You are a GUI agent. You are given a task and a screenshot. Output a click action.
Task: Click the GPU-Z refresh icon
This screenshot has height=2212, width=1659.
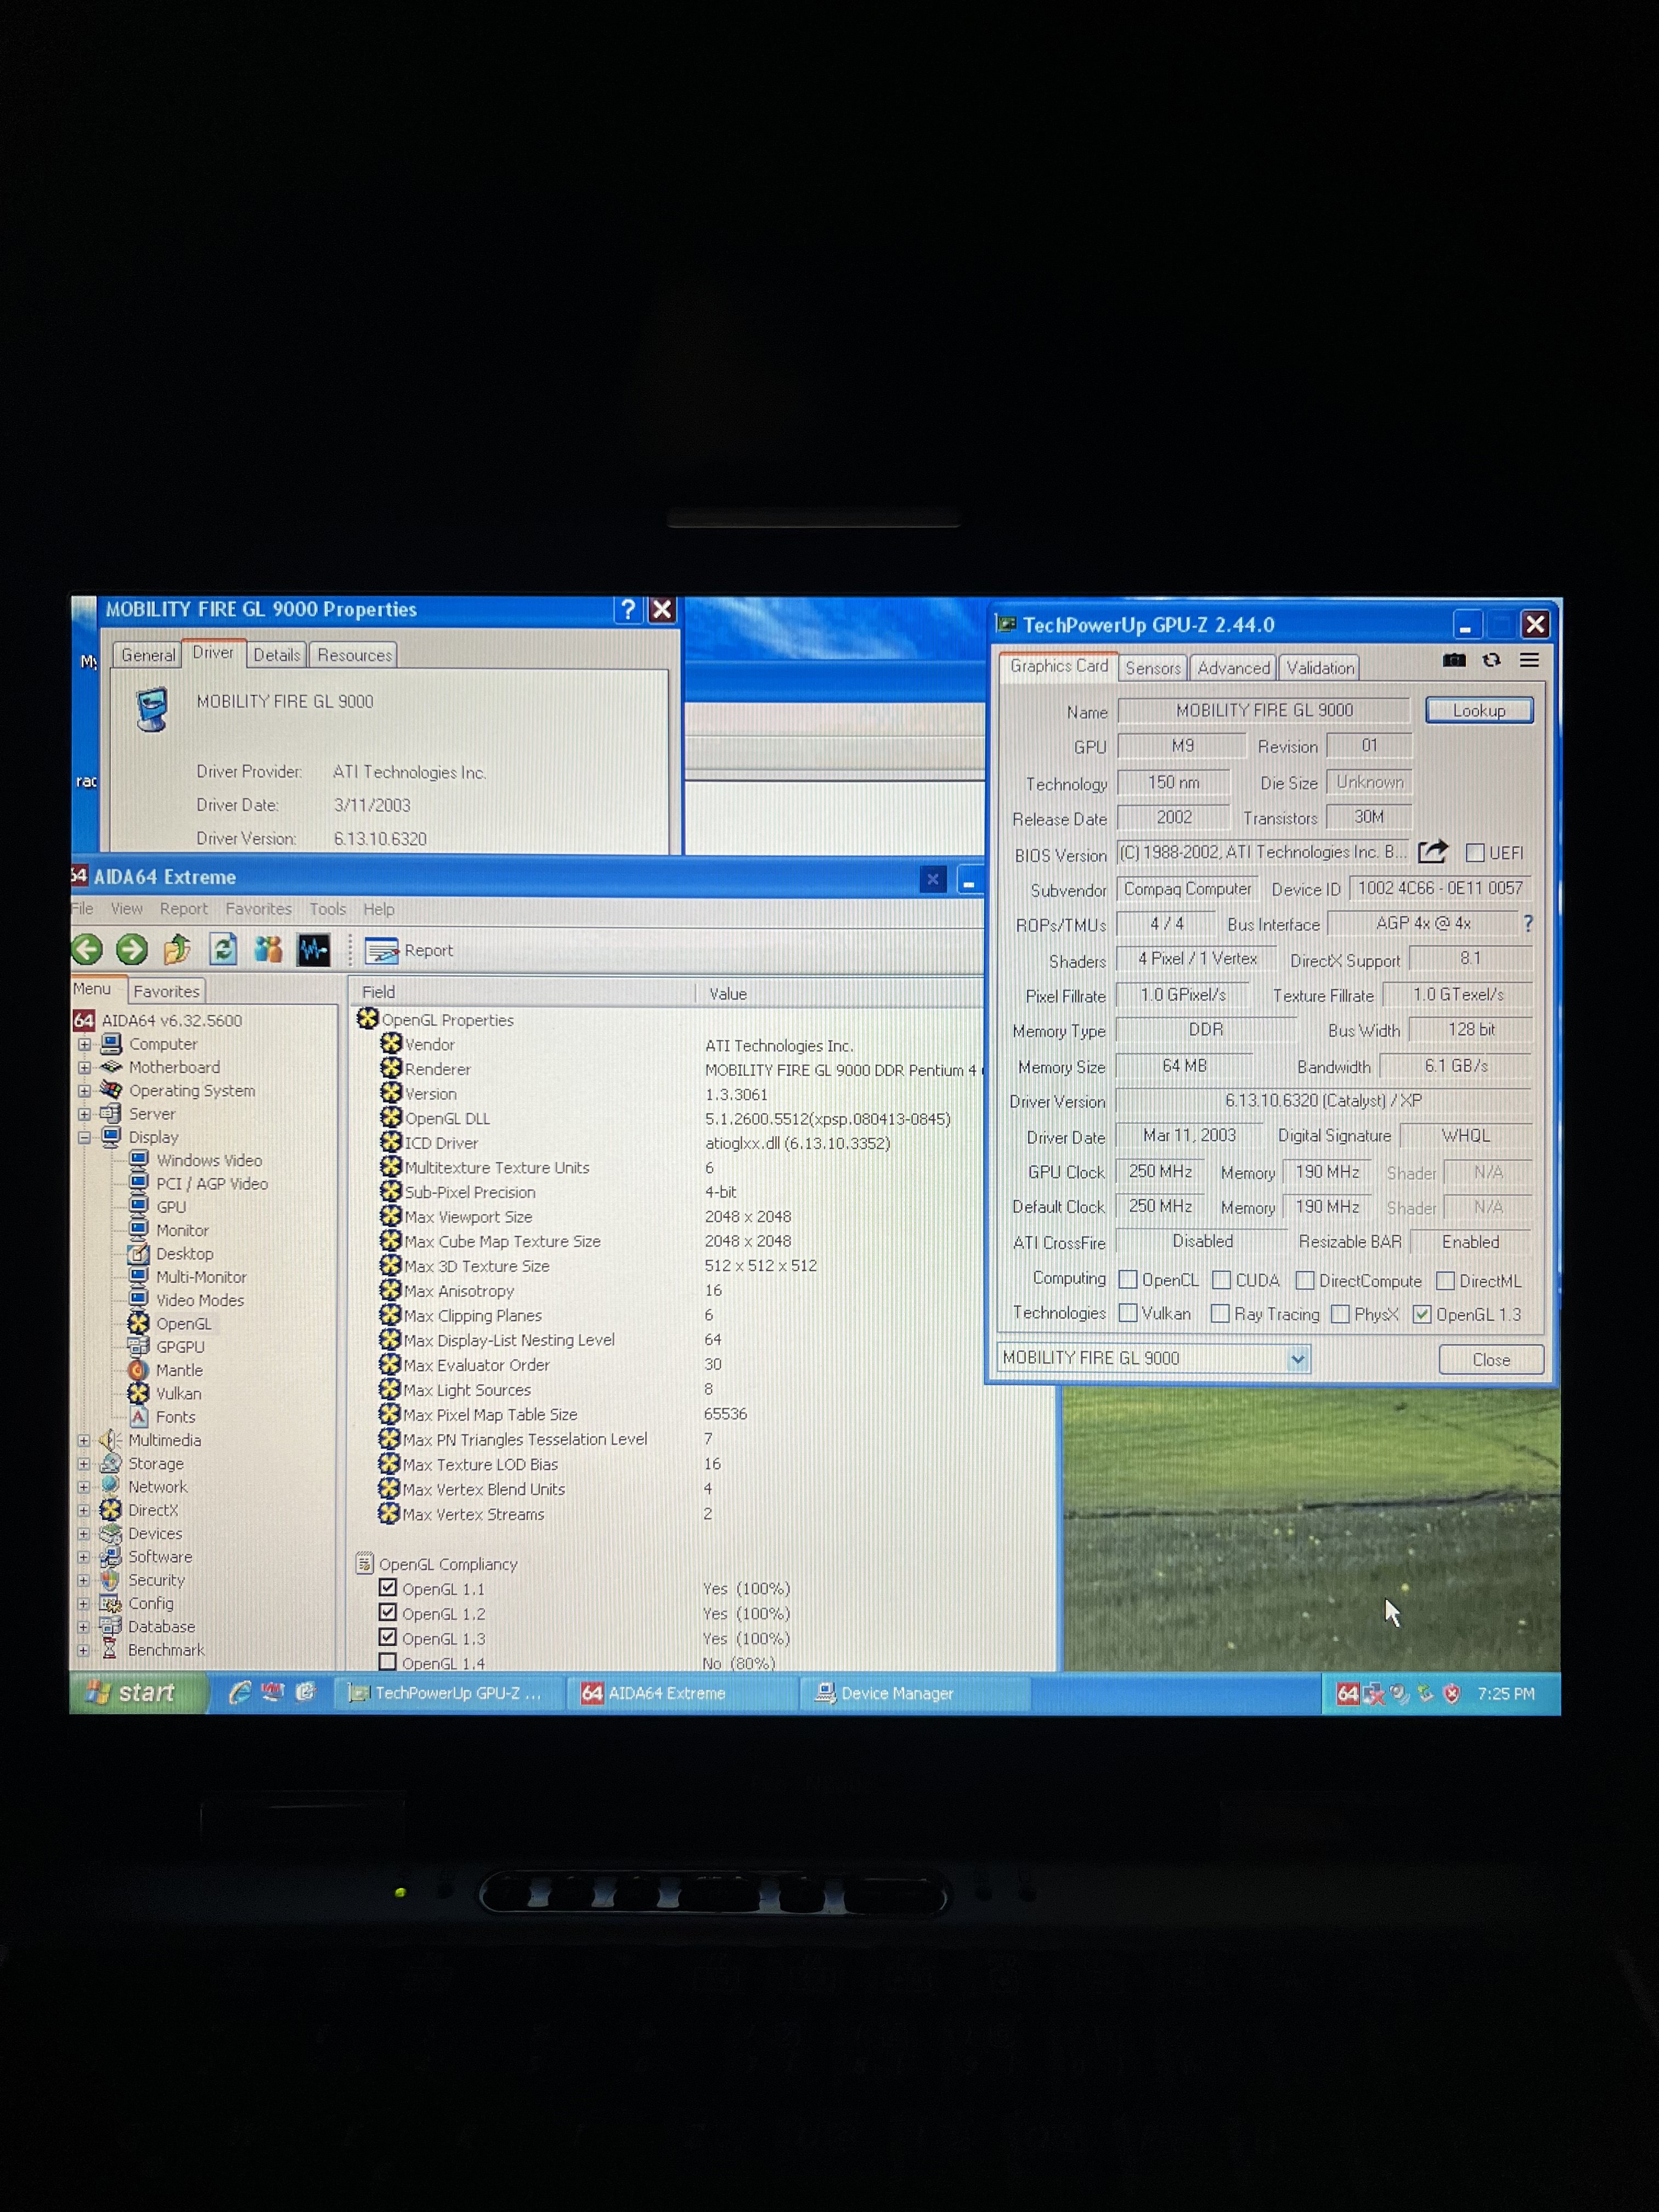pos(1491,660)
